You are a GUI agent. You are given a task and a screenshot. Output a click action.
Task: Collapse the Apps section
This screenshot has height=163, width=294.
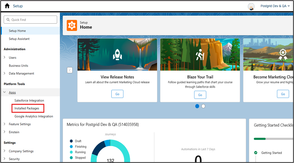tap(4, 92)
